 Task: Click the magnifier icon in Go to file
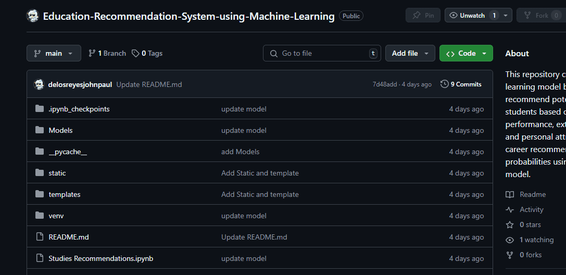tap(274, 54)
